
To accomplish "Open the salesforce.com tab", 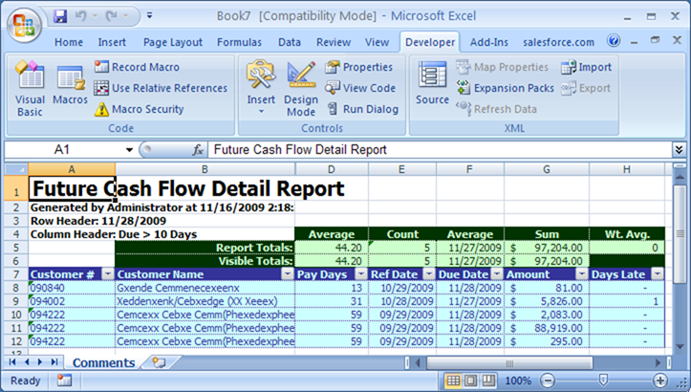I will (x=558, y=42).
